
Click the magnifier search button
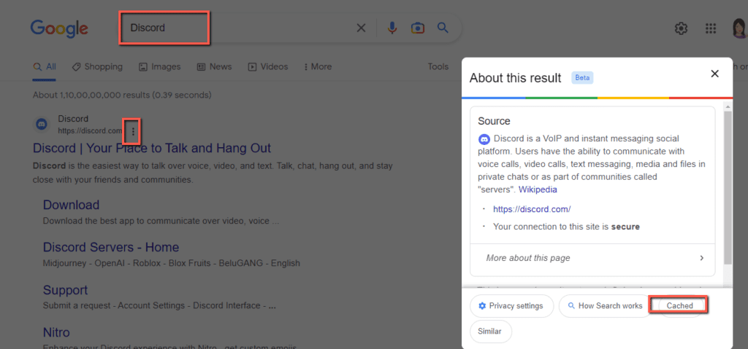click(443, 28)
